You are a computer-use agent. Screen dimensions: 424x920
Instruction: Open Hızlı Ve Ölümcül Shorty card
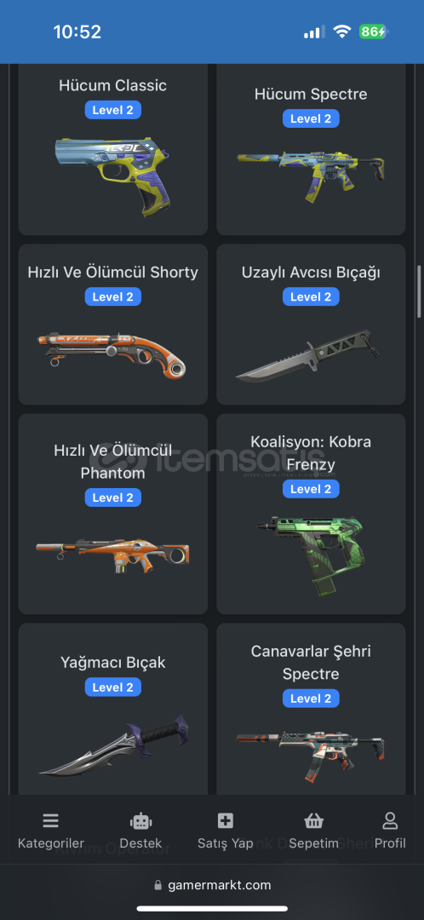pyautogui.click(x=113, y=325)
